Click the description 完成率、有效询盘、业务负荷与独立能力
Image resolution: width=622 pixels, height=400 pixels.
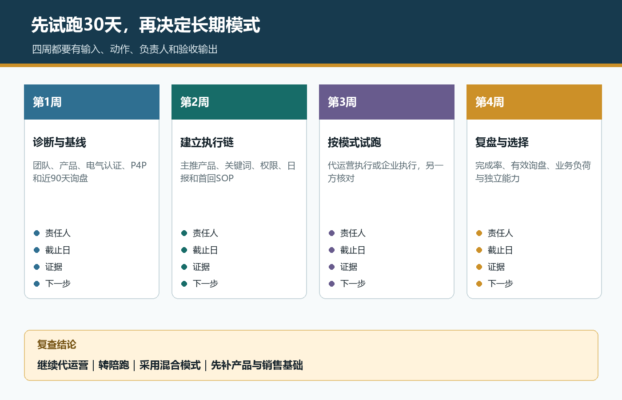click(x=533, y=172)
